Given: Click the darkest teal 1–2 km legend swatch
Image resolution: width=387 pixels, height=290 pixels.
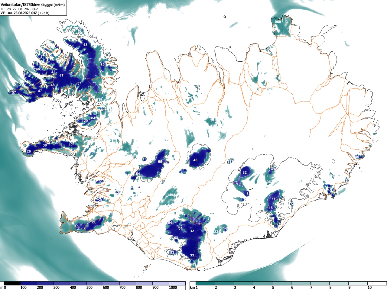Looking at the screenshot, I should [206, 283].
